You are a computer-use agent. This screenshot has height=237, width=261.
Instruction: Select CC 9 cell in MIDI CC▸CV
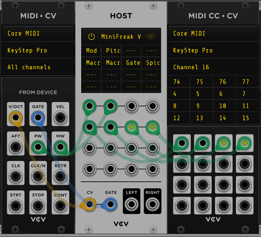click(x=202, y=106)
